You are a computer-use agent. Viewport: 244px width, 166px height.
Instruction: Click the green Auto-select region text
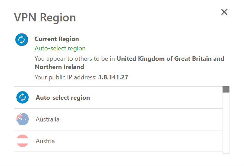tap(60, 48)
